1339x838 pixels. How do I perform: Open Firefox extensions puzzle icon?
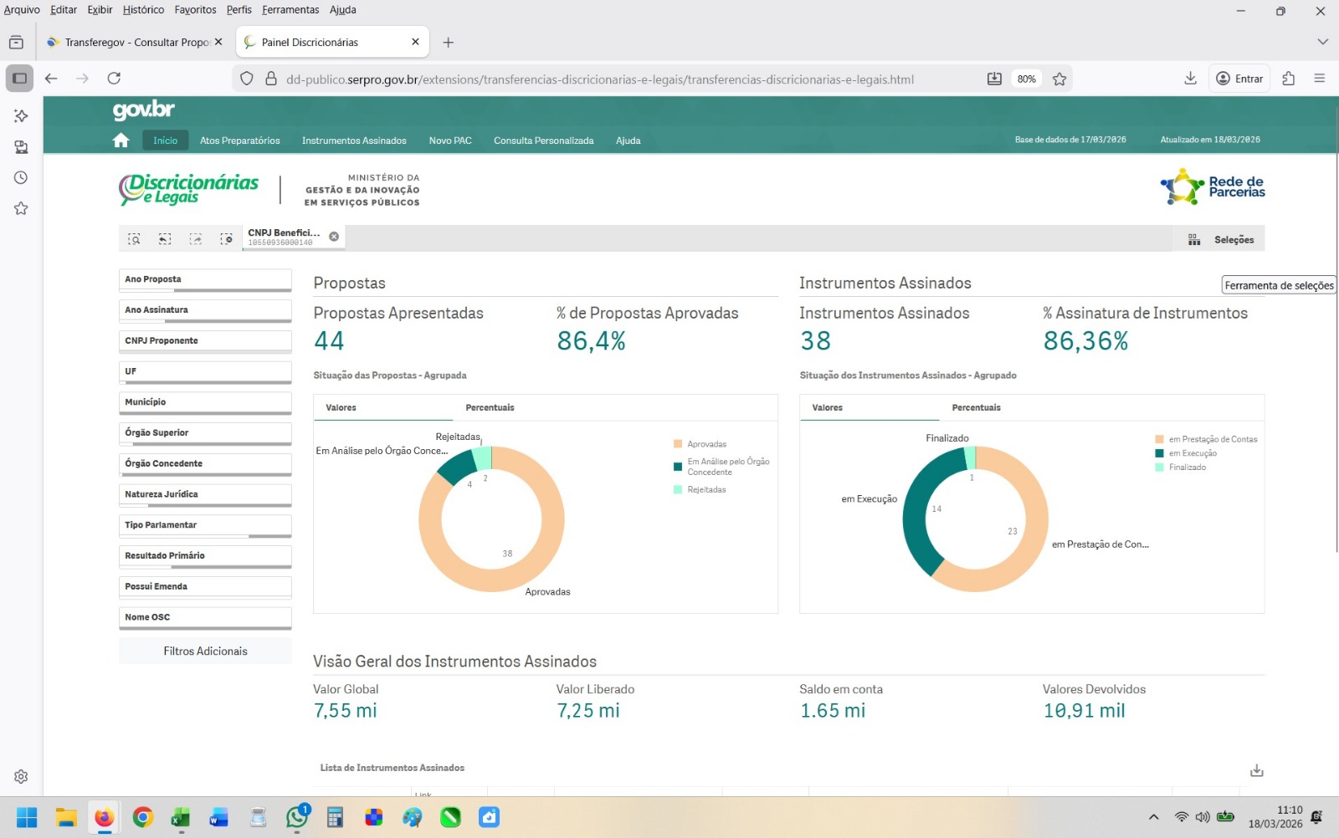tap(1288, 79)
